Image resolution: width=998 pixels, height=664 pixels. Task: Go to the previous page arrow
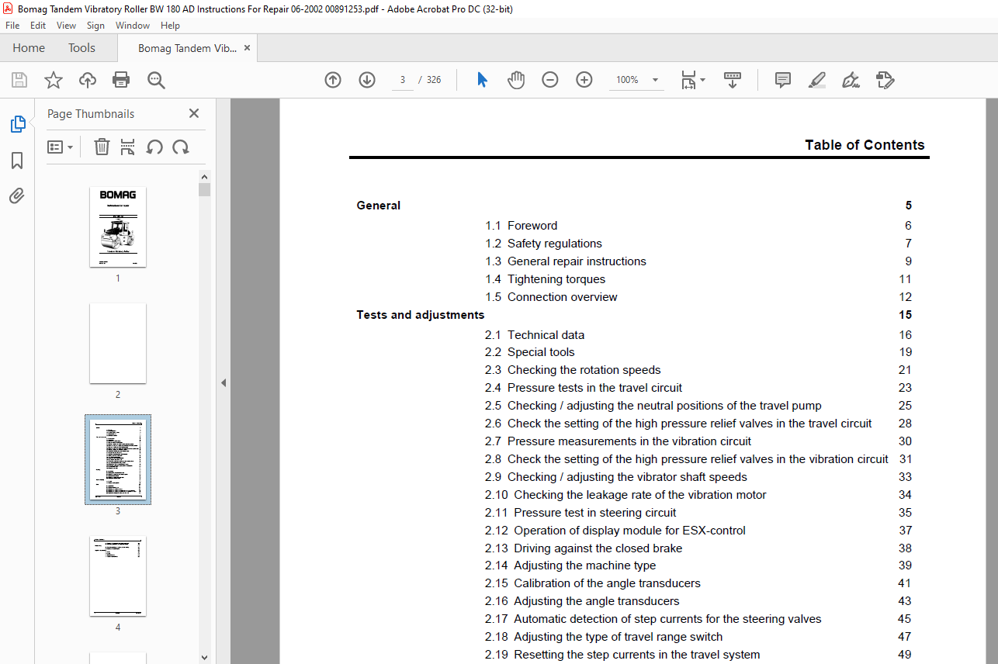(333, 80)
